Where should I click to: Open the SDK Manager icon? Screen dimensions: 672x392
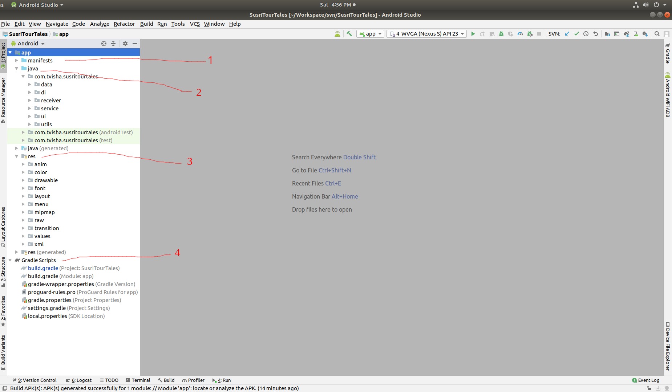(645, 34)
